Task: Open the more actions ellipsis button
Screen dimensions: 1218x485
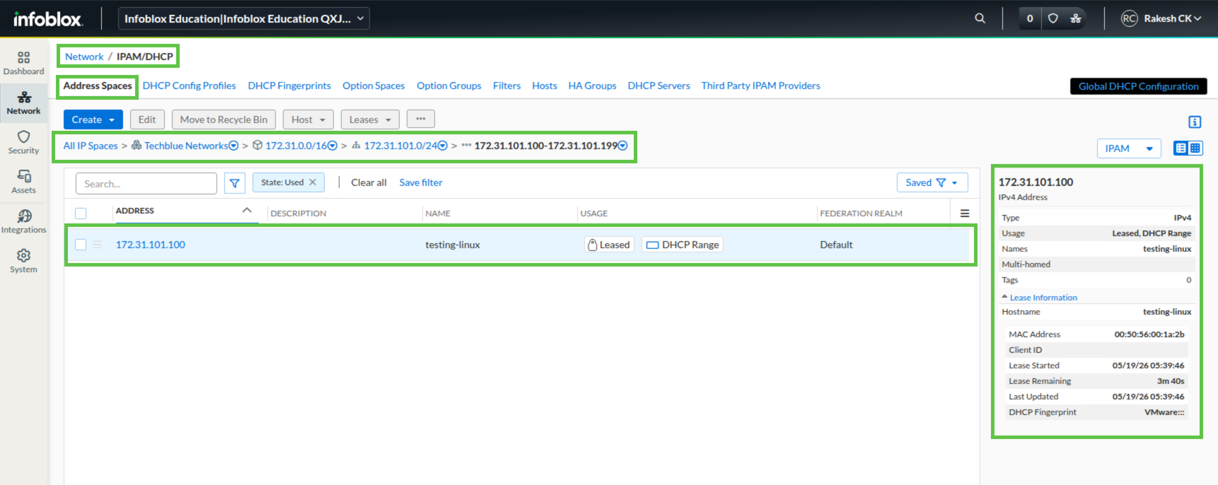Action: pyautogui.click(x=420, y=119)
